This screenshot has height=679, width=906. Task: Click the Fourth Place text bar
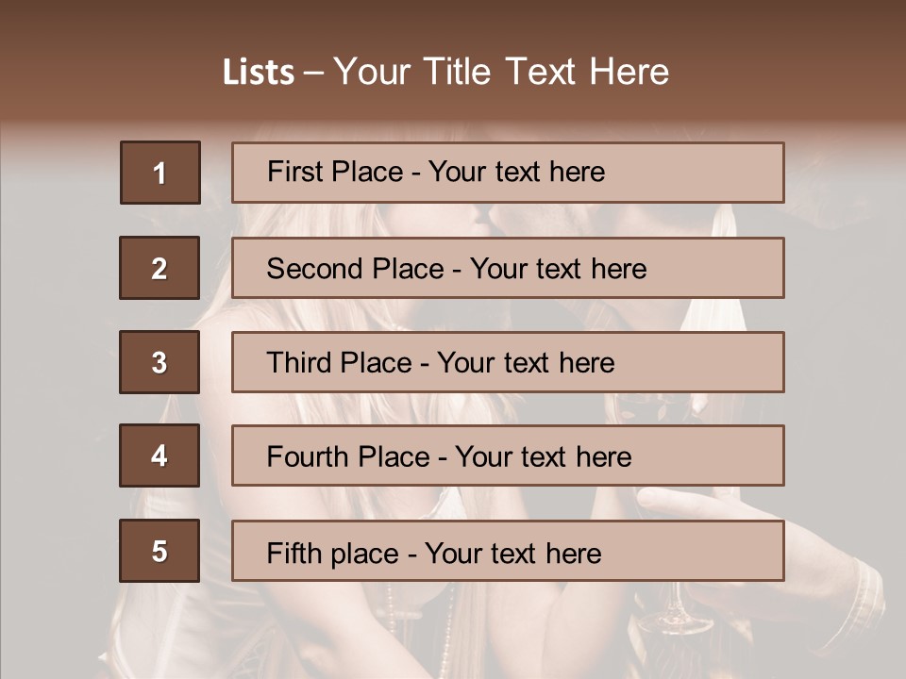[508, 455]
